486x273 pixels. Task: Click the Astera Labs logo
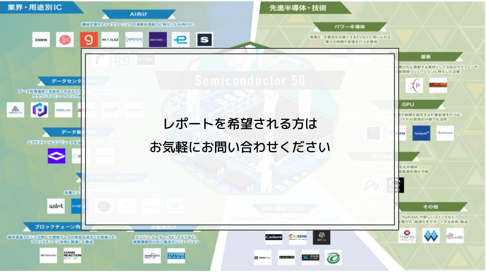click(x=15, y=110)
